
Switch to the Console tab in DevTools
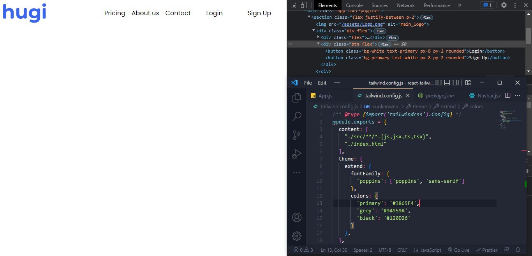tap(354, 5)
